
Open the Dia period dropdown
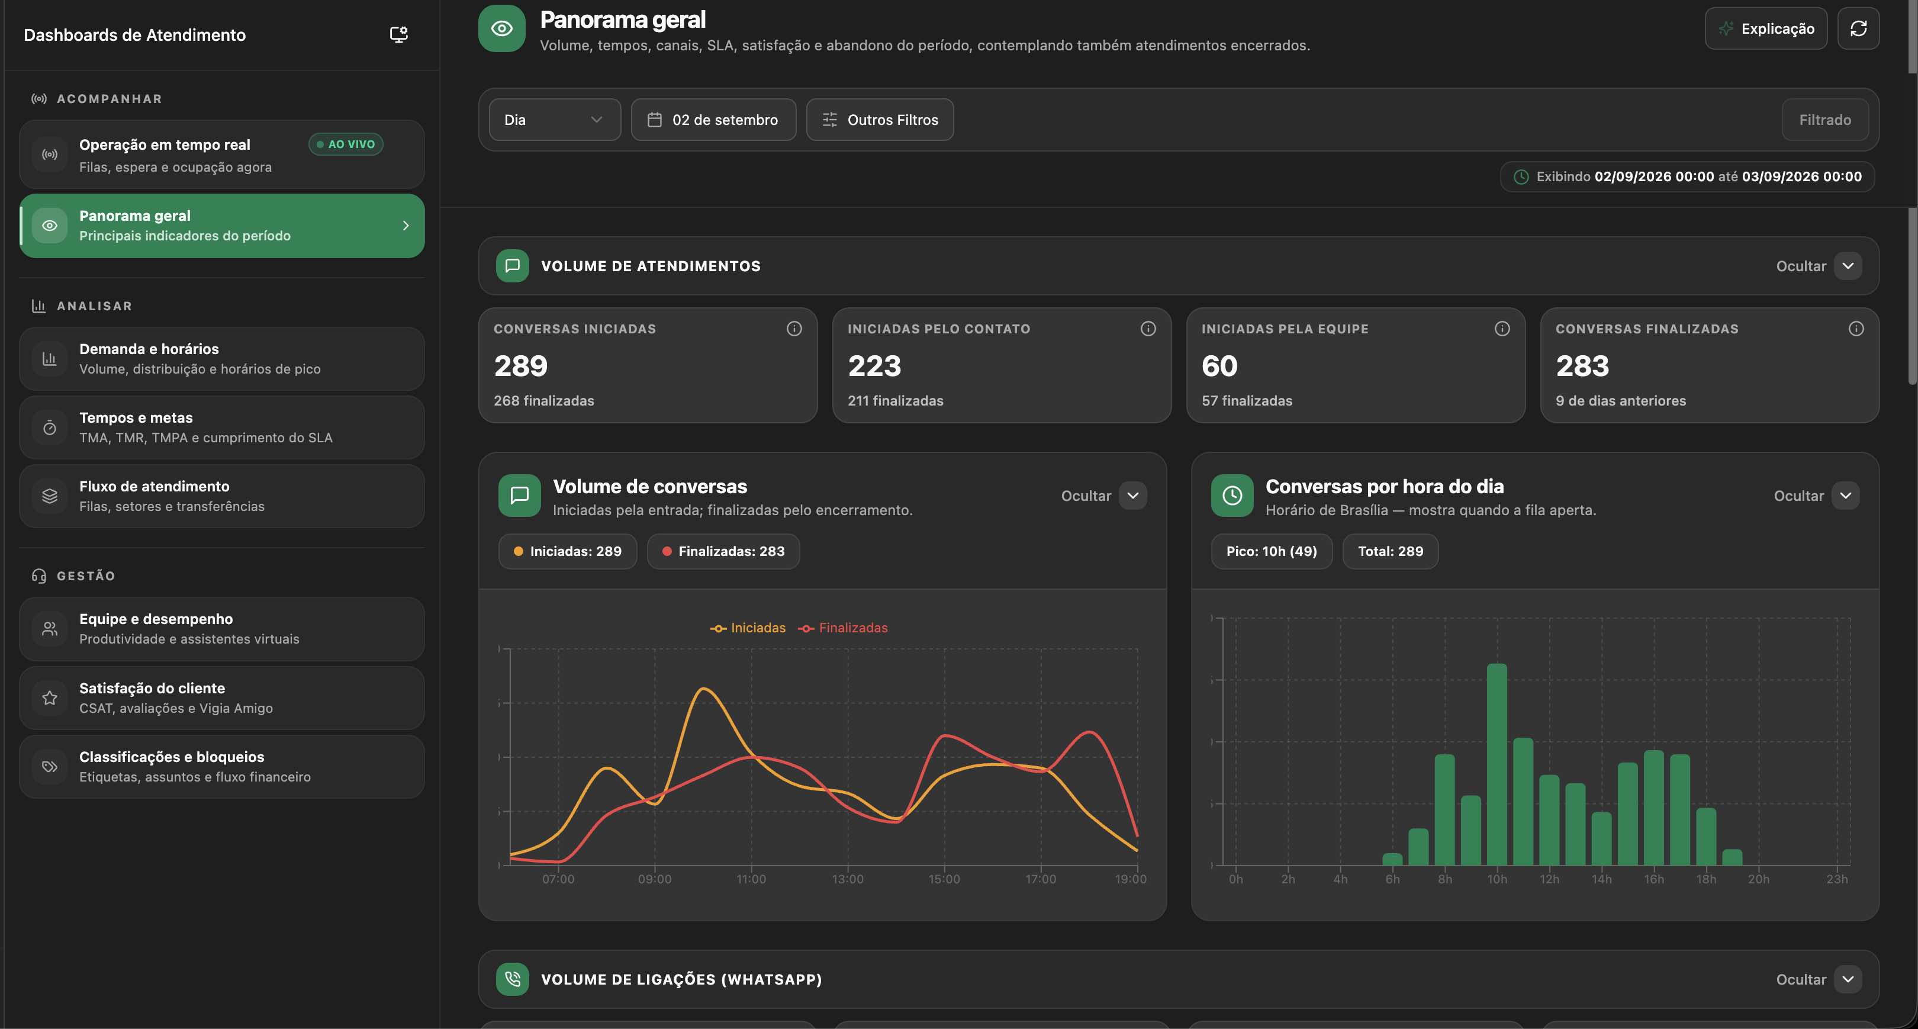pos(555,120)
